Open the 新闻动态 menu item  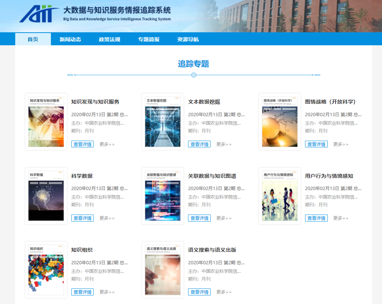point(70,39)
